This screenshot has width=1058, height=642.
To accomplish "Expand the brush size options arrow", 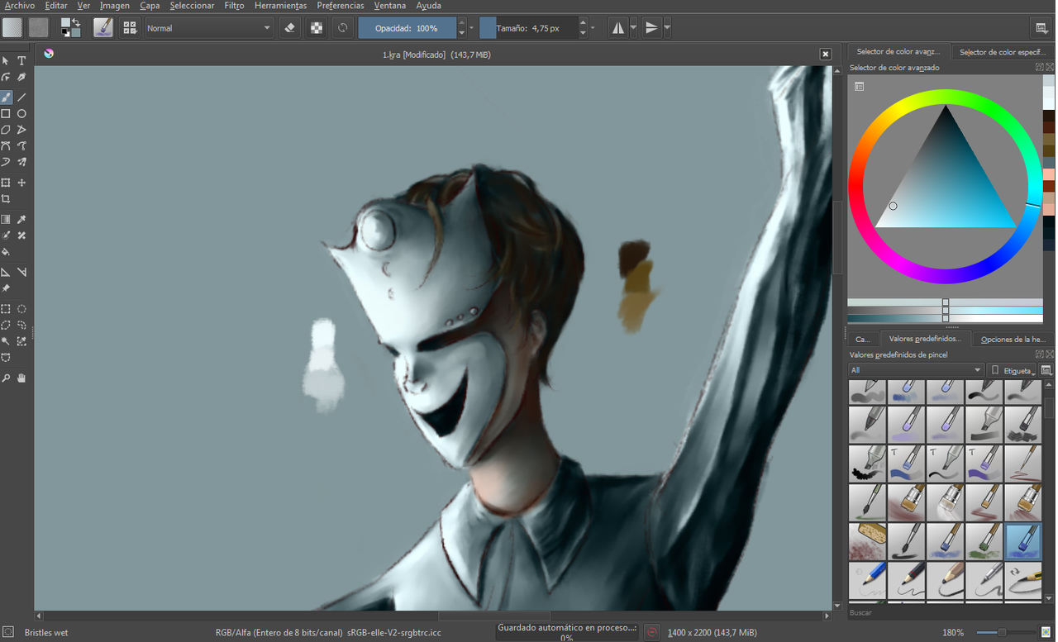I will point(593,27).
